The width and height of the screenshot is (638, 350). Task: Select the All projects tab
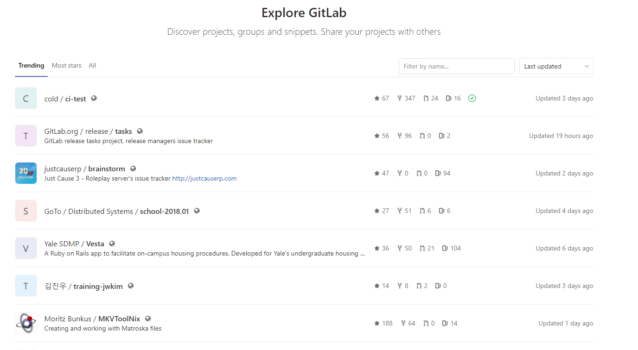[92, 66]
